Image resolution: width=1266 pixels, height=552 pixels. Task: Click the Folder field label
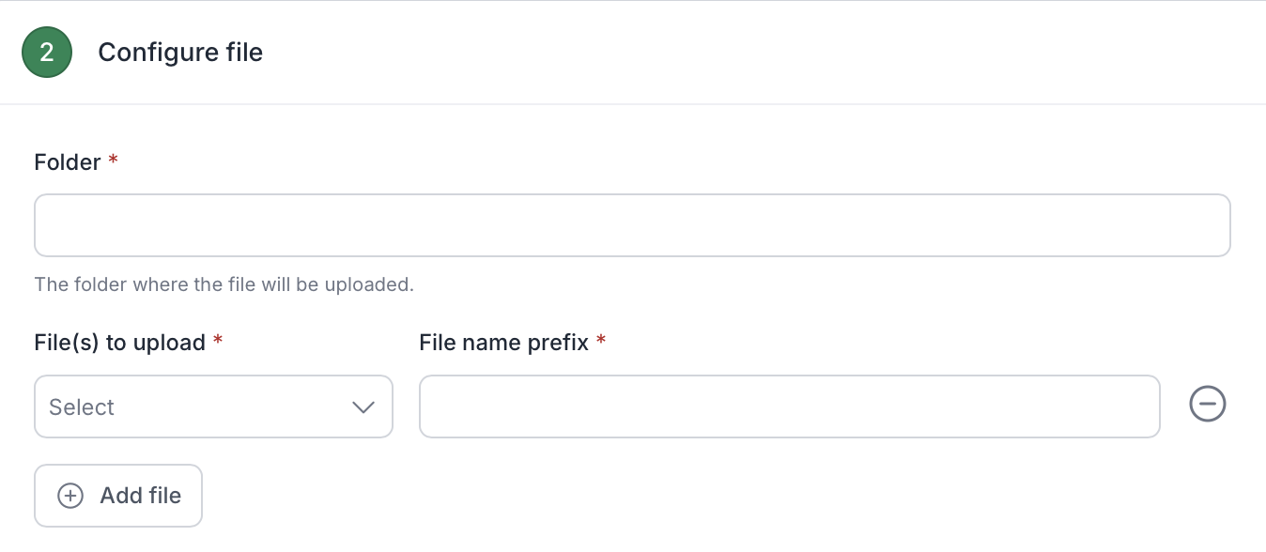tap(68, 162)
